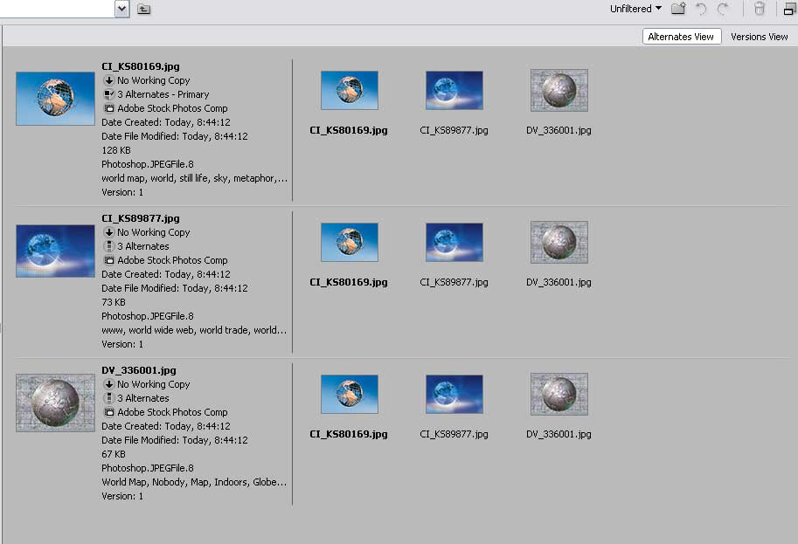Click DV_336001.jpg label under second row alternates
Viewport: 798px width, 544px height.
[x=559, y=282]
